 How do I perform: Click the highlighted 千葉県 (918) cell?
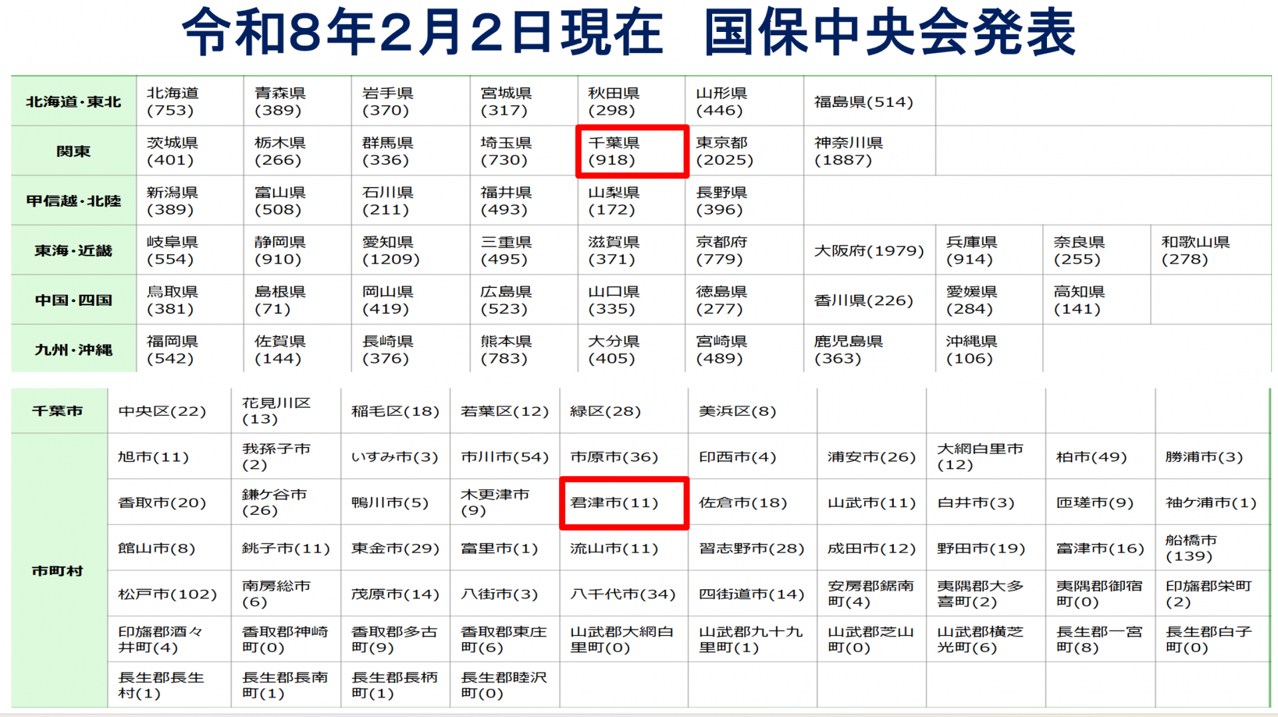631,152
